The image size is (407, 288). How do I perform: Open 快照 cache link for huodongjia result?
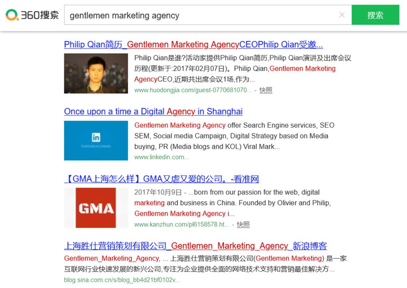(266, 90)
